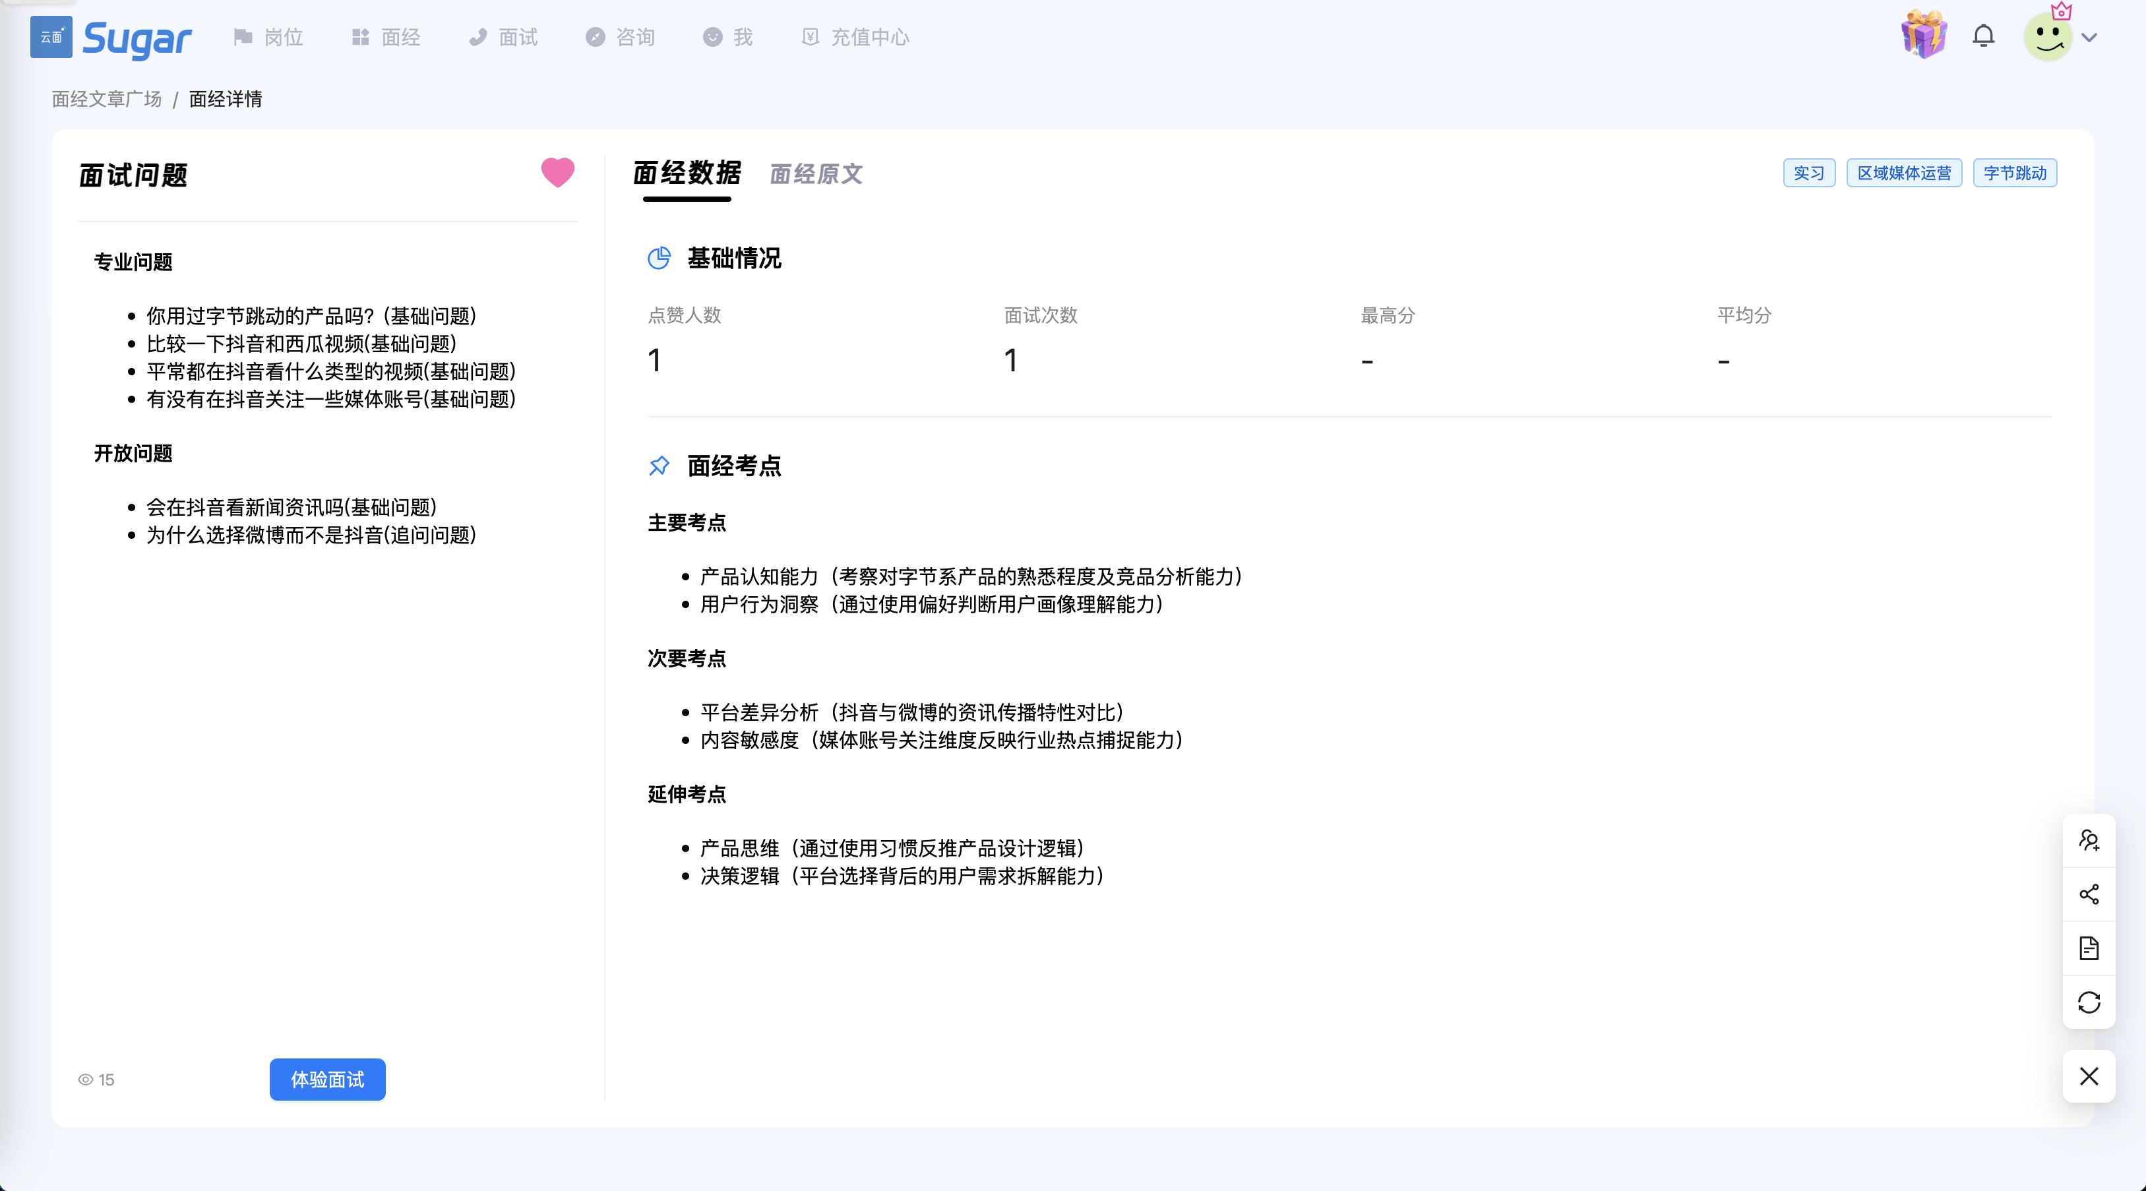Switch to 面经数据 tab
Image resolution: width=2146 pixels, height=1191 pixels.
click(x=687, y=173)
